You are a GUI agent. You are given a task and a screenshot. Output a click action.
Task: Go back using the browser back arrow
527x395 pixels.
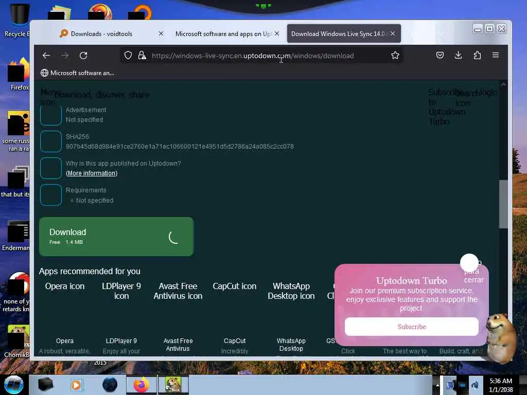[46, 56]
